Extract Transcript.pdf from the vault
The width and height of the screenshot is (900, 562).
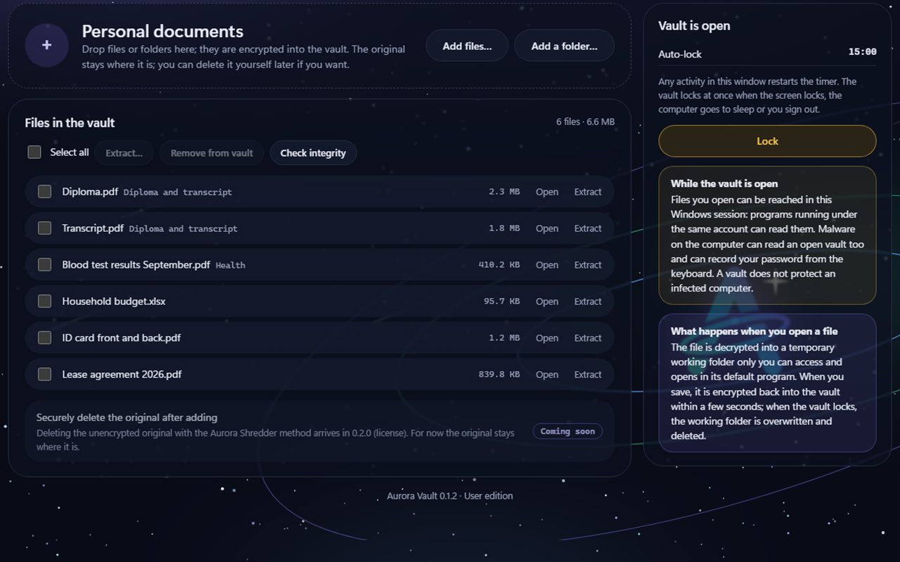coord(588,228)
